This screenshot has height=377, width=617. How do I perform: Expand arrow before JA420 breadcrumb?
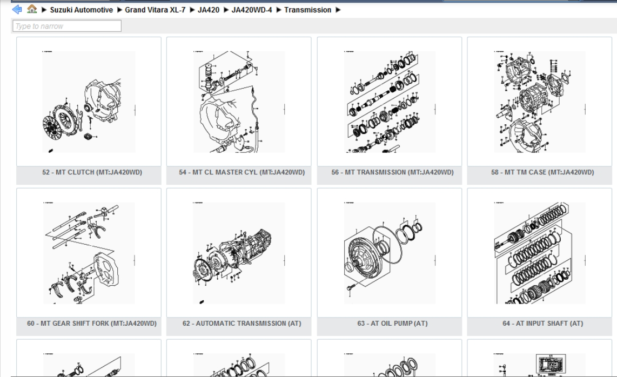click(192, 10)
